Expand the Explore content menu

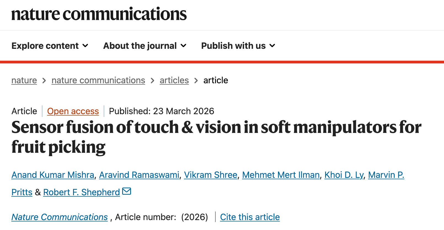coord(50,46)
